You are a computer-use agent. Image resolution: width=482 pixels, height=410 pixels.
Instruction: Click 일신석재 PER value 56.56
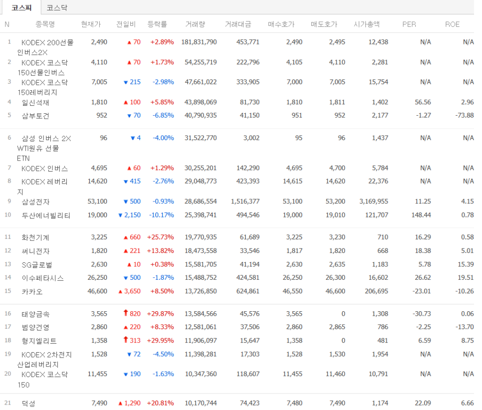(x=423, y=102)
